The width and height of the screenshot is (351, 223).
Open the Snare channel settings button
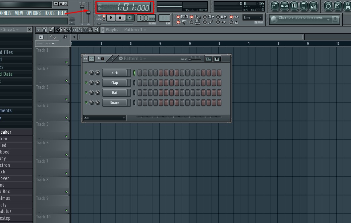coord(116,103)
